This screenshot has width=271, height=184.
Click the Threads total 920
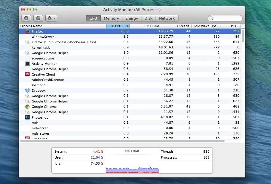tap(206, 151)
